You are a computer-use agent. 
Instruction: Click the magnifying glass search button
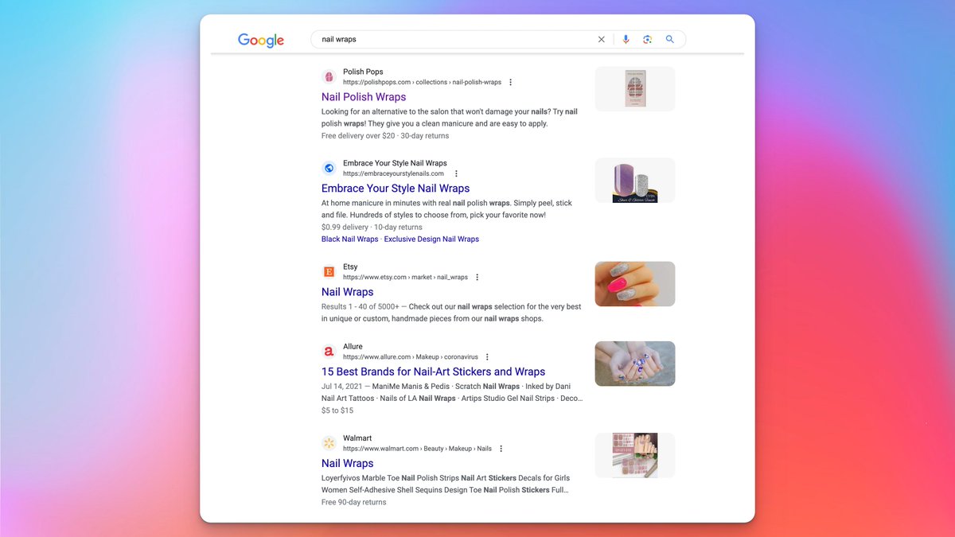tap(670, 39)
